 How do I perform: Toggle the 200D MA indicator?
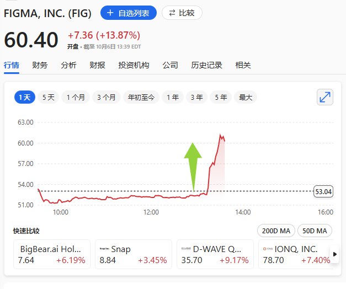pos(275,231)
